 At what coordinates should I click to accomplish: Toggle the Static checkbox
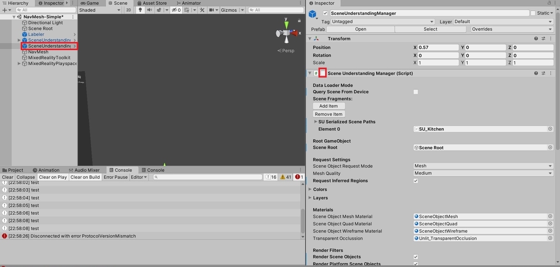coord(533,13)
